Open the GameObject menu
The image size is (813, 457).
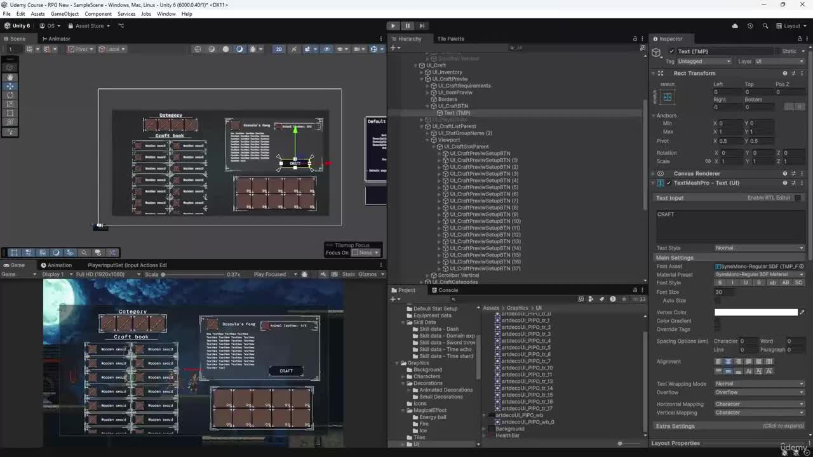click(65, 14)
